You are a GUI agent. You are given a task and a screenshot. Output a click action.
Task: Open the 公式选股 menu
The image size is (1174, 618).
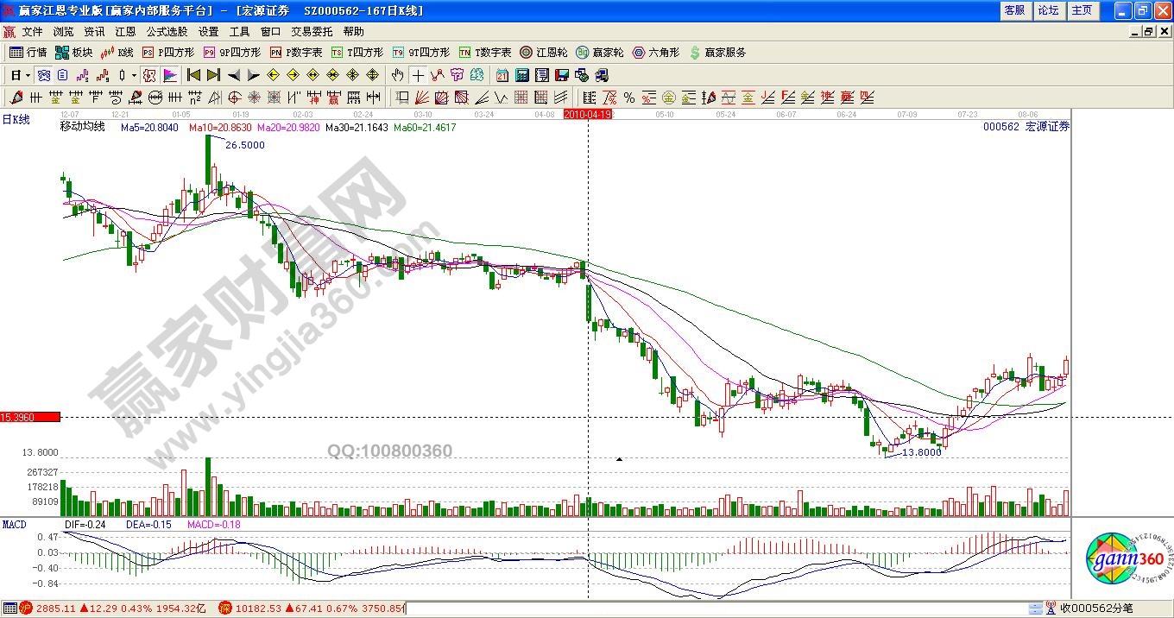point(167,32)
